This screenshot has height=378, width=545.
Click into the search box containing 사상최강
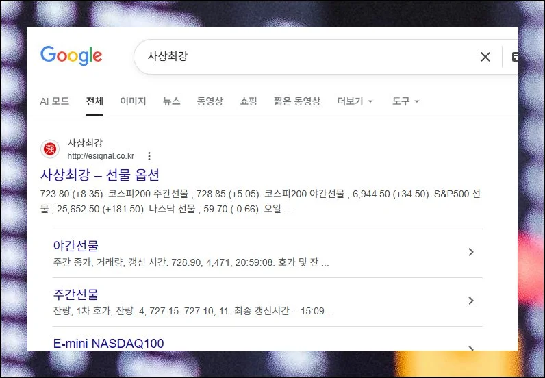[x=301, y=57]
